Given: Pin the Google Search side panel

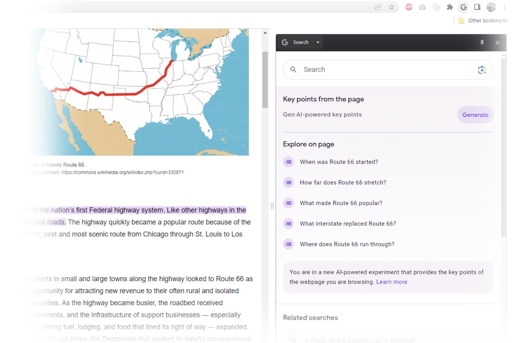Looking at the screenshot, I should [482, 42].
